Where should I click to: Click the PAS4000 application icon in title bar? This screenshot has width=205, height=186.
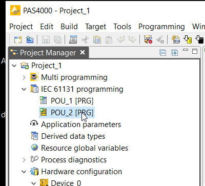(15, 10)
